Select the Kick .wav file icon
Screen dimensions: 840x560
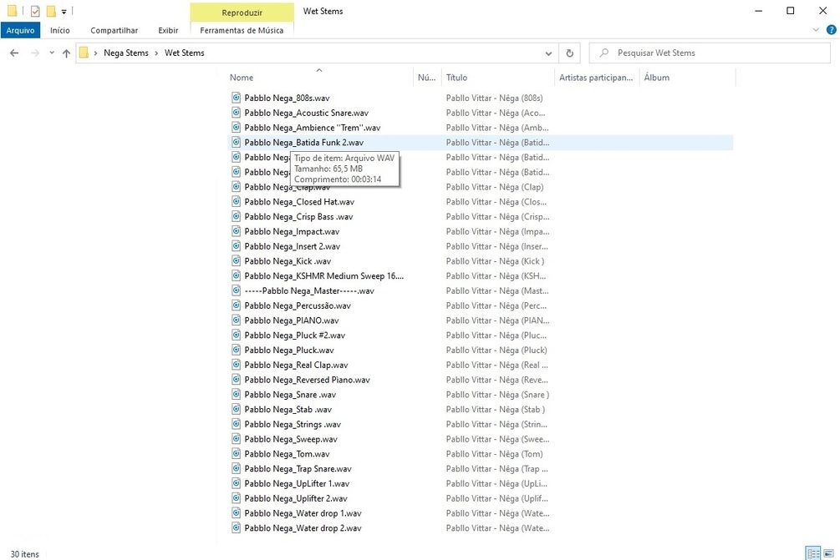(237, 260)
